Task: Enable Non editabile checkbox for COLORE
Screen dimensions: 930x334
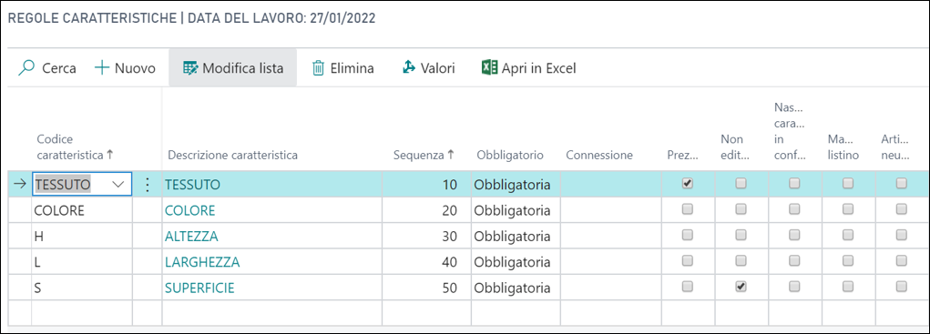Action: click(x=741, y=209)
